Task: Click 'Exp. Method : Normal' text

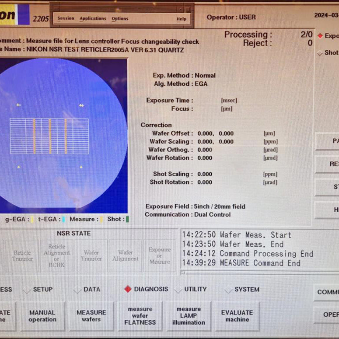Action: pyautogui.click(x=184, y=75)
